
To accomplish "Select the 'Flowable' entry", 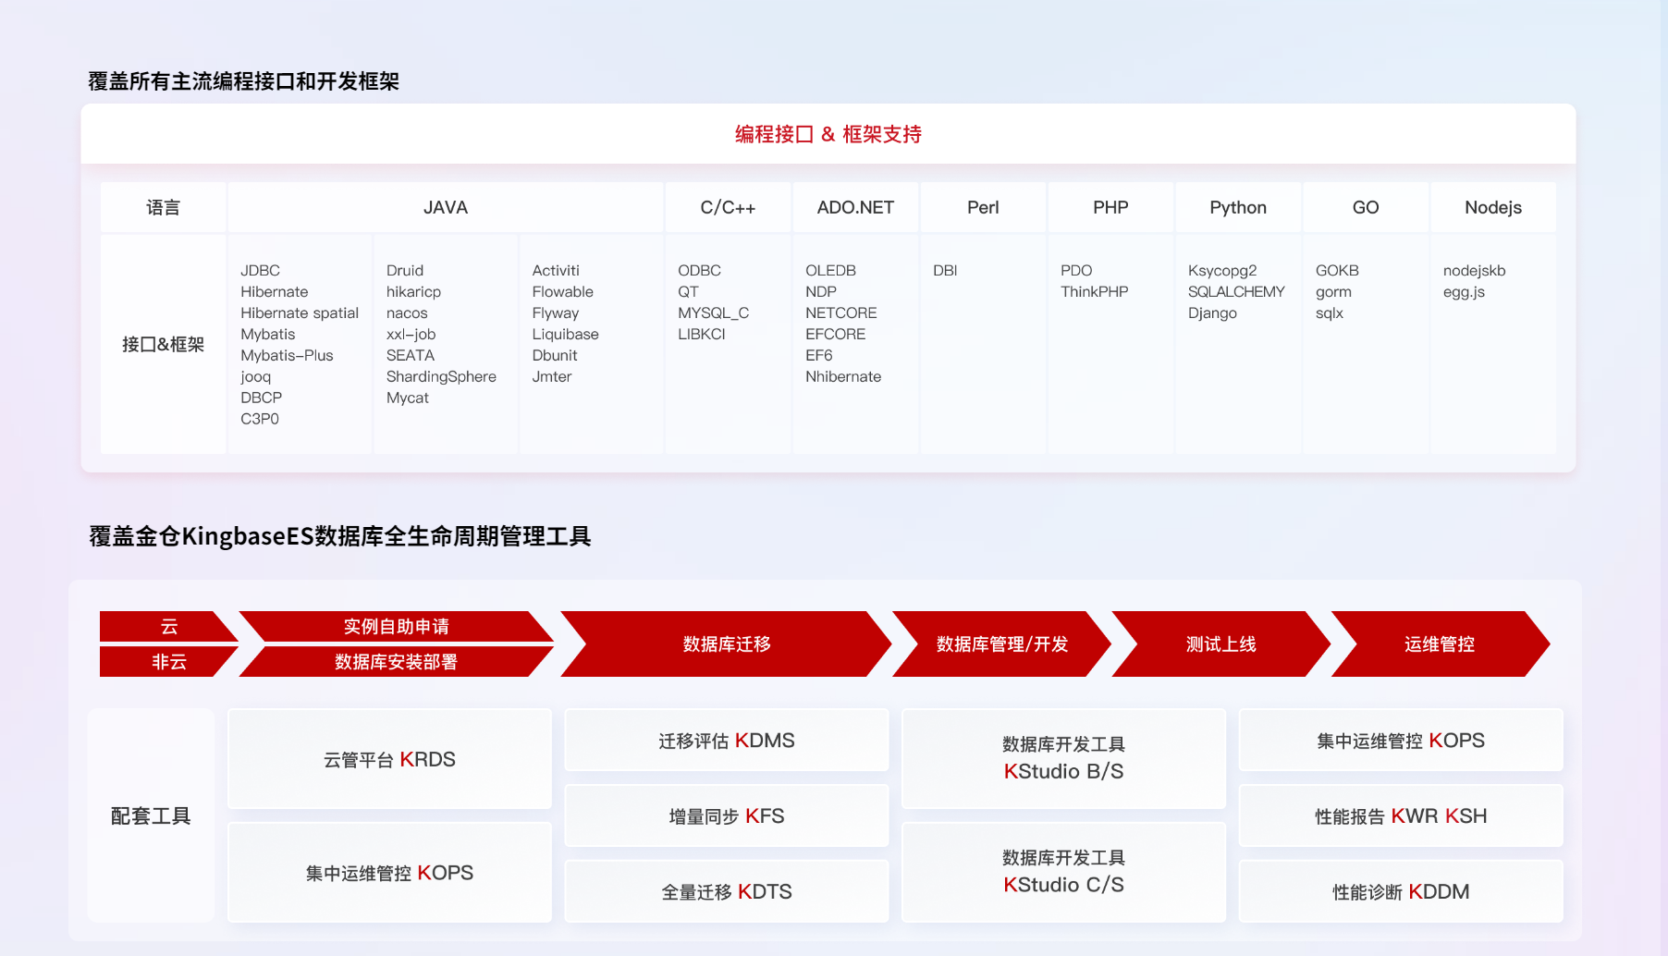I will 563,291.
